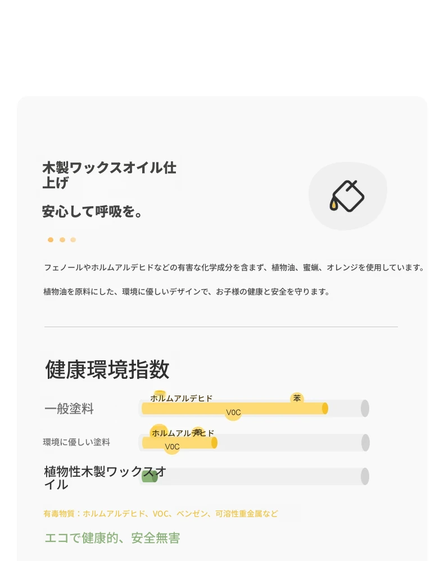This screenshot has width=444, height=561.
Task: Click the paint bucket icon
Action: coord(347,196)
